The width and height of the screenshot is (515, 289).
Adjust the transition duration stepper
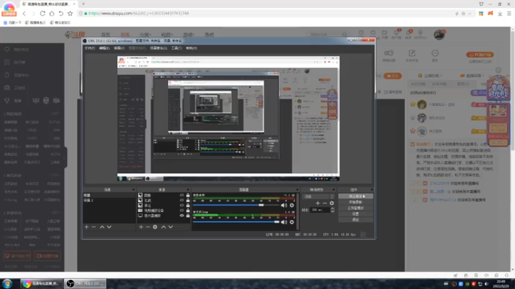tap(332, 210)
